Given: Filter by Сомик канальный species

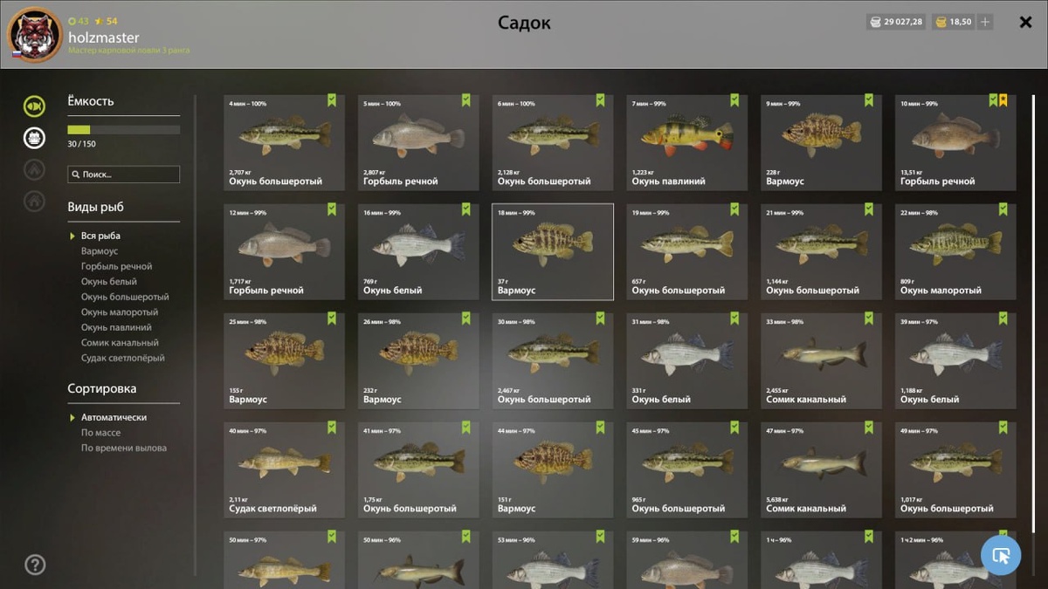Looking at the screenshot, I should click(120, 343).
